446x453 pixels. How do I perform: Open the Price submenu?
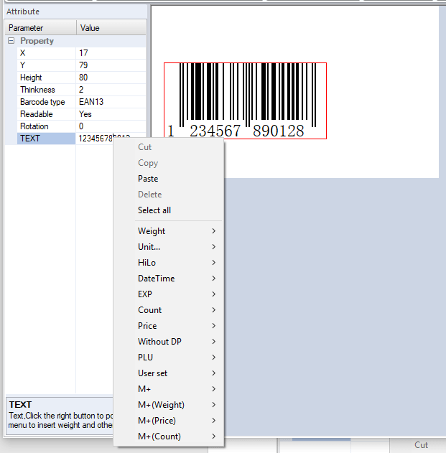[x=168, y=326]
